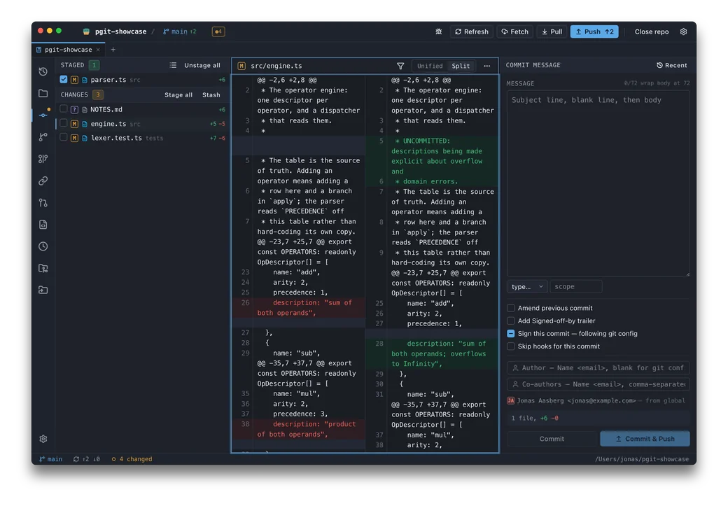Select the commit changes sidebar icon
Viewport: 728px width, 506px height.
coord(43,115)
